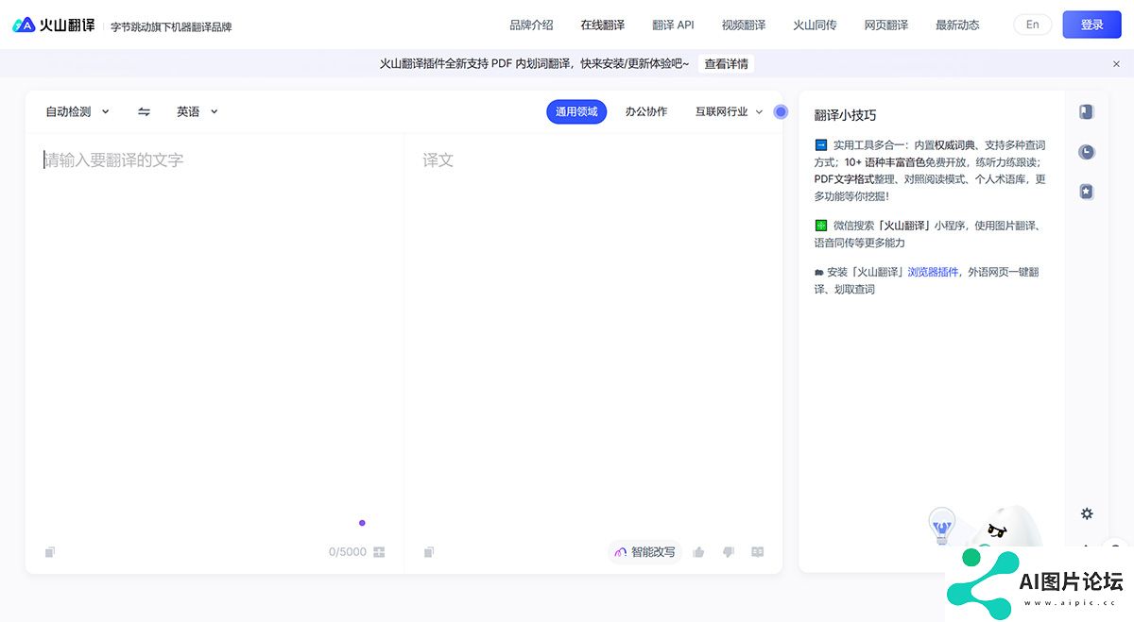This screenshot has width=1134, height=622.
Task: Open 品牌介绍 in the navigation
Action: (531, 25)
